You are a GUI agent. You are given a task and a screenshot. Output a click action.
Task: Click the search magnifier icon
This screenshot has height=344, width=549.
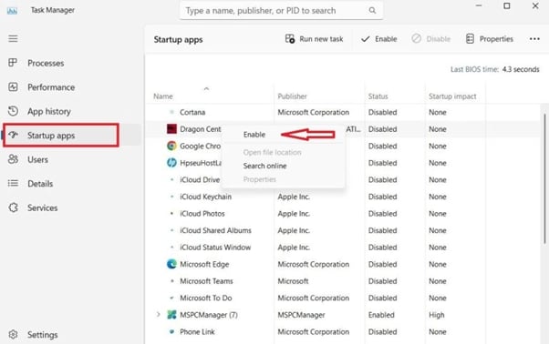[372, 11]
